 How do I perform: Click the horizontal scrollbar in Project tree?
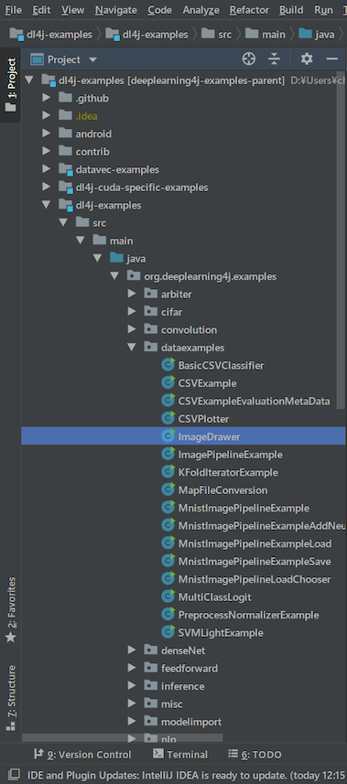click(123, 737)
